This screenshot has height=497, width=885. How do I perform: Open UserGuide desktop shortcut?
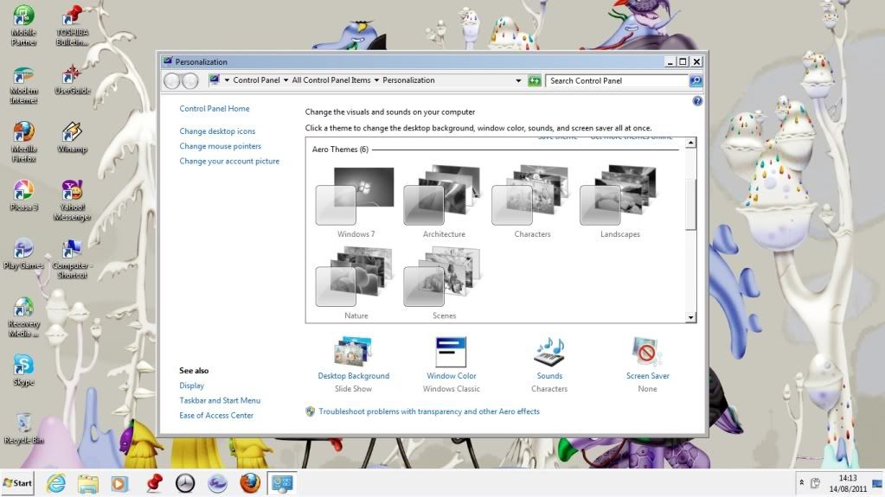(72, 80)
